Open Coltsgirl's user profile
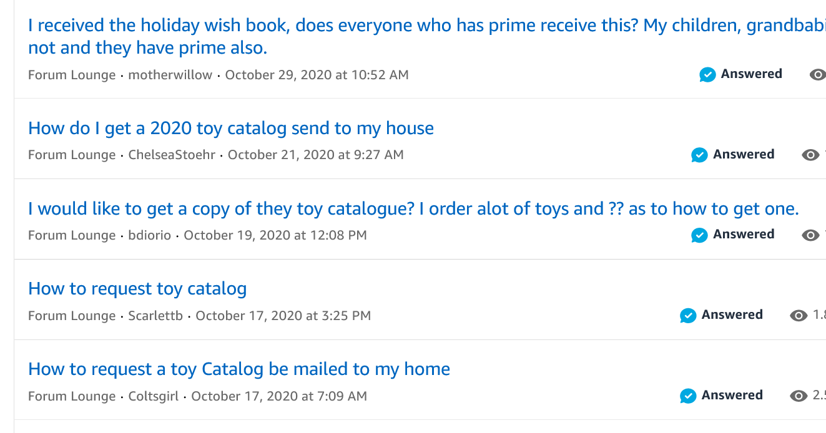This screenshot has width=826, height=433. tap(153, 396)
